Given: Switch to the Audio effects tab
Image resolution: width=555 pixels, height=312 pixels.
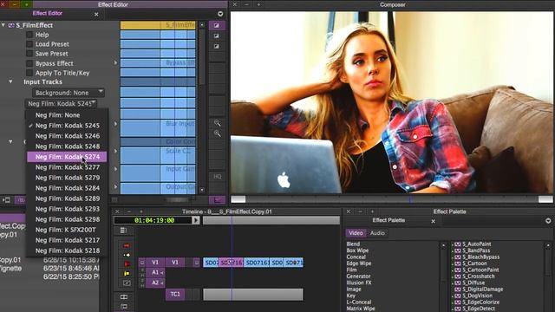Looking at the screenshot, I should [377, 233].
